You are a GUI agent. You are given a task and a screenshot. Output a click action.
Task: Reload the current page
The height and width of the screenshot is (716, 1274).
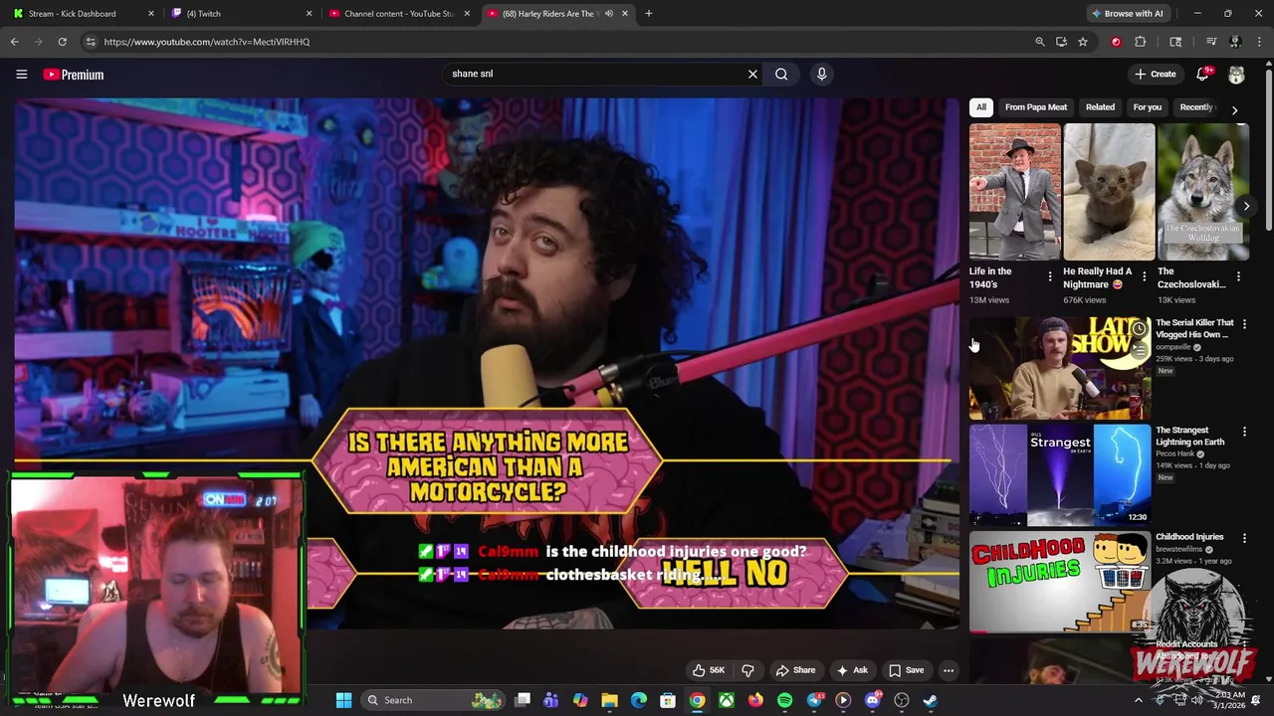(62, 42)
